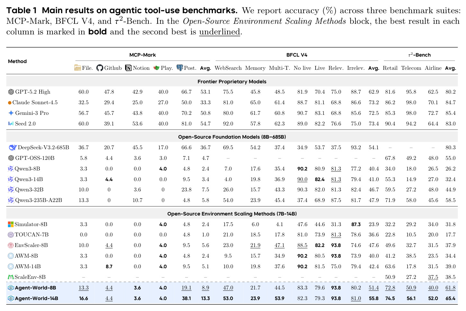Viewport: 466px width, 311px height.
Task: Click the hexagon icon beside Agent-World-8B
Action: [x=11, y=288]
